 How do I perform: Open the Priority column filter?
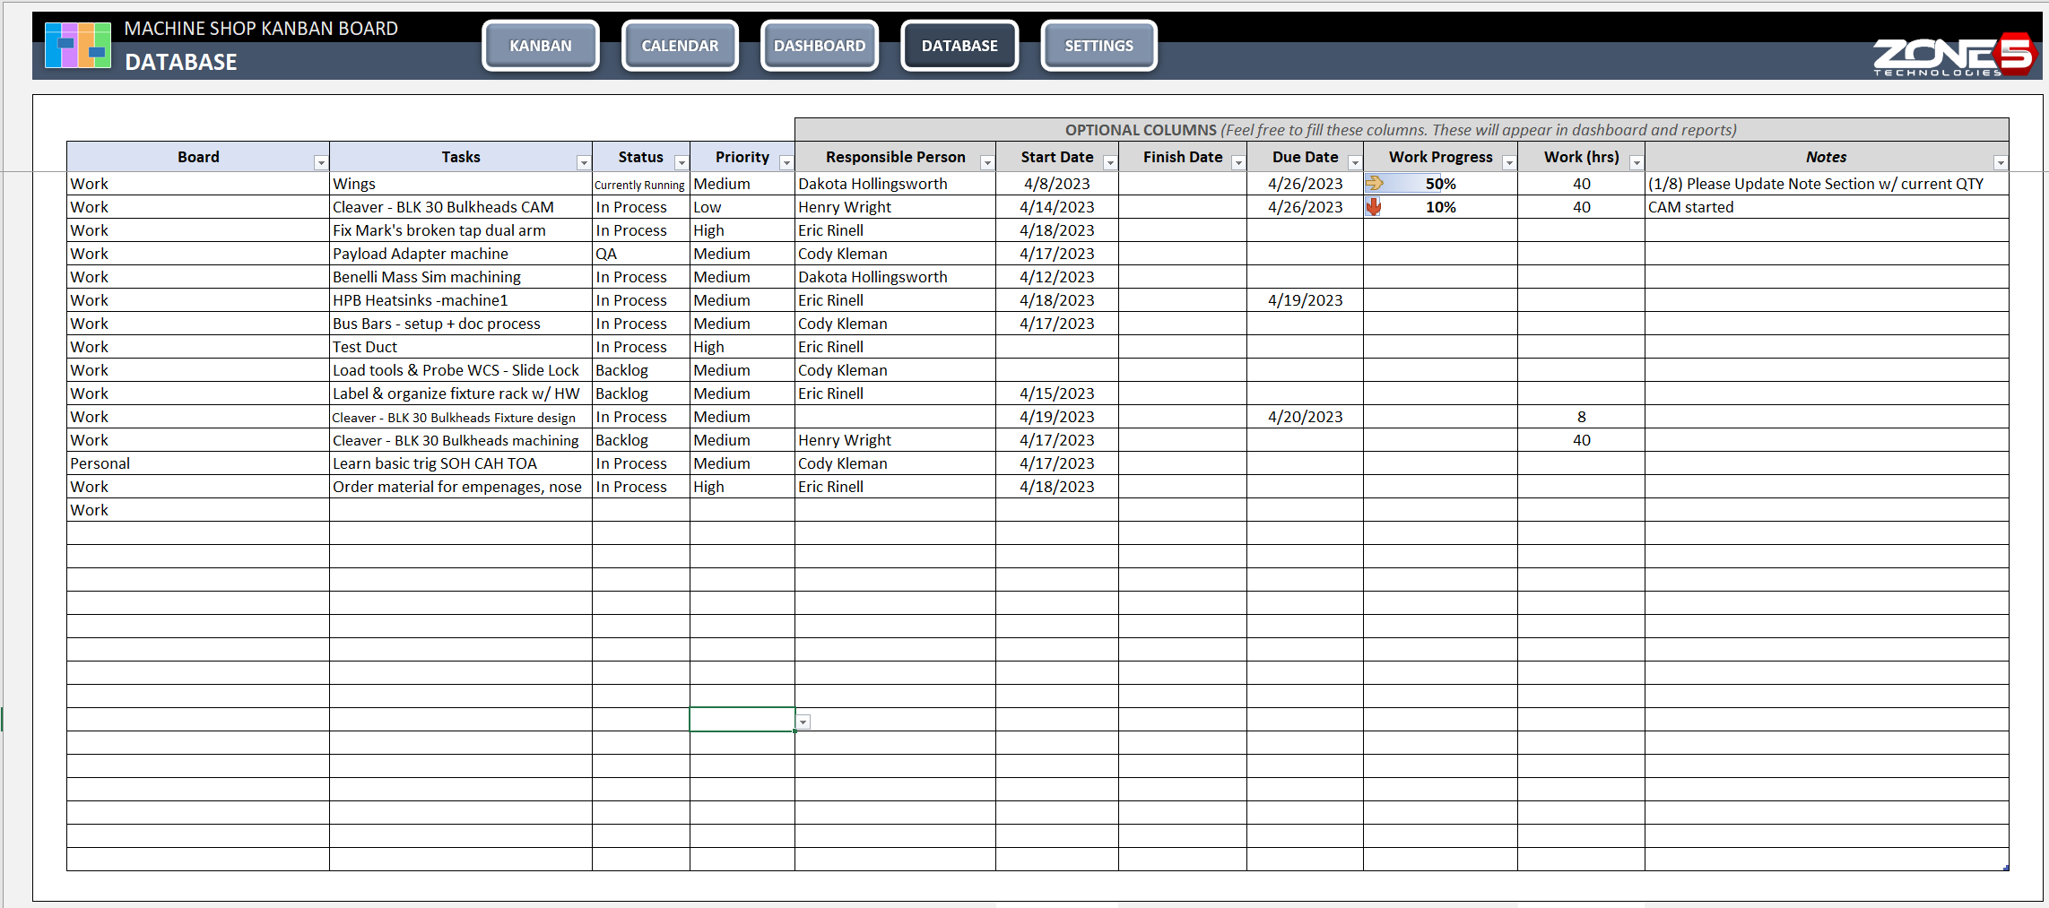(786, 161)
